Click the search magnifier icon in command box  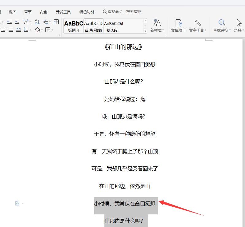[x=105, y=12]
